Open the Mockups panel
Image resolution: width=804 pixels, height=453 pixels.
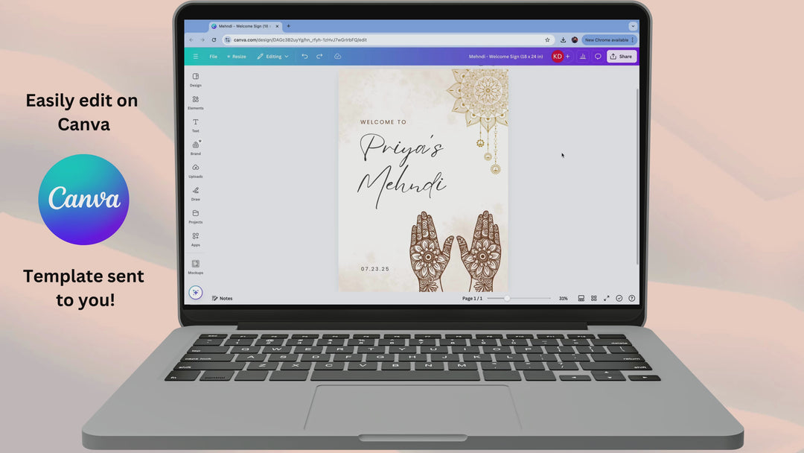pyautogui.click(x=195, y=267)
